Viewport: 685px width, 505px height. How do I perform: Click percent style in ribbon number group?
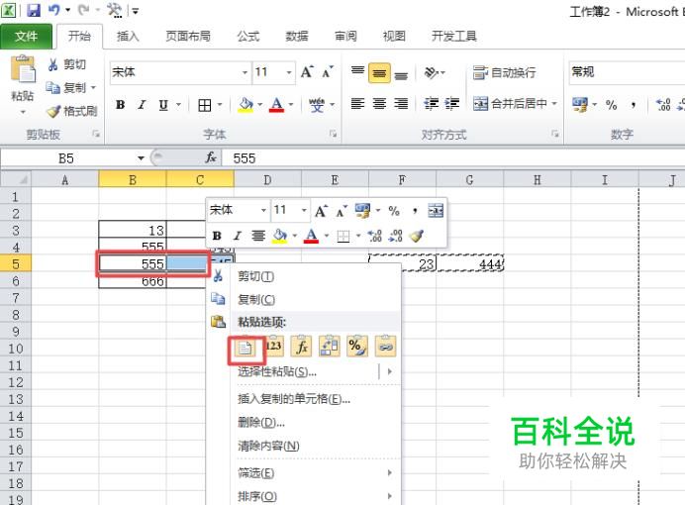click(x=611, y=105)
